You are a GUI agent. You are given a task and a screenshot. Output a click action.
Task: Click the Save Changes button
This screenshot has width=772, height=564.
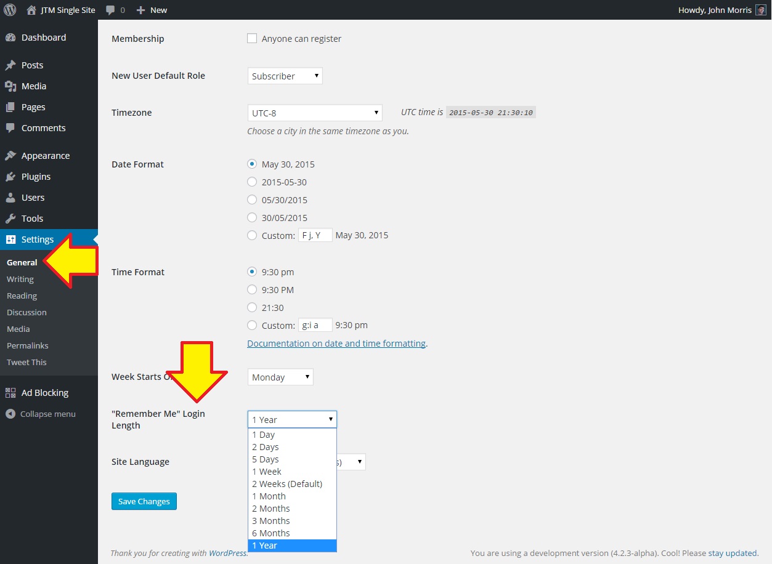[144, 501]
